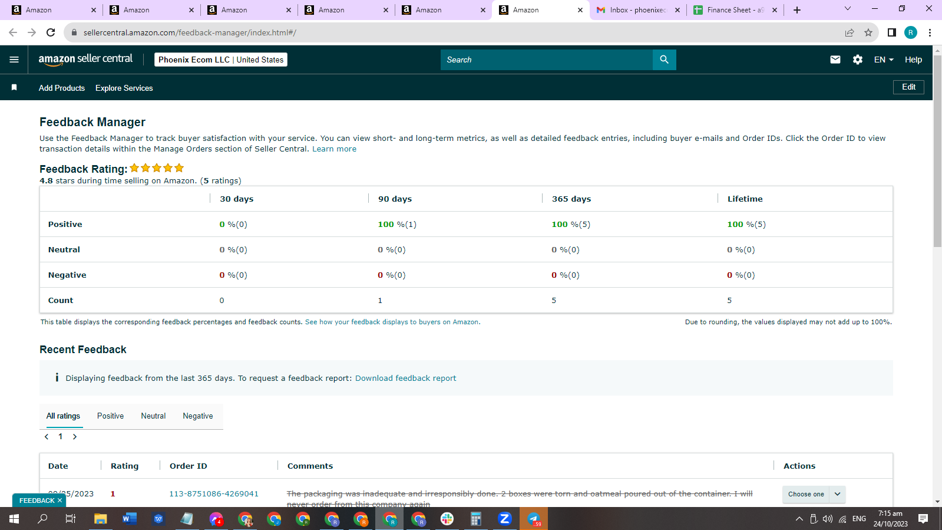
Task: Expand the EN language dropdown
Action: point(884,60)
